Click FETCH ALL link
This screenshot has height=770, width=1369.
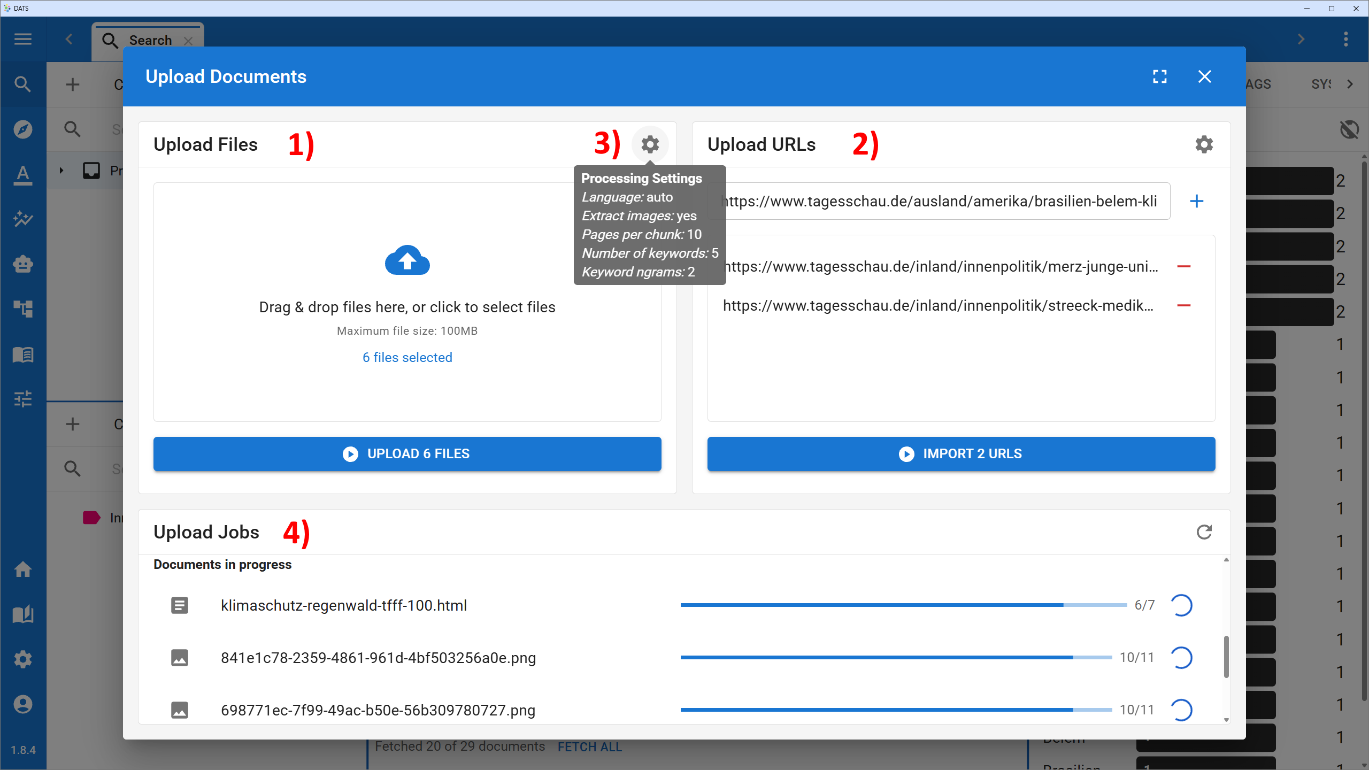tap(590, 747)
